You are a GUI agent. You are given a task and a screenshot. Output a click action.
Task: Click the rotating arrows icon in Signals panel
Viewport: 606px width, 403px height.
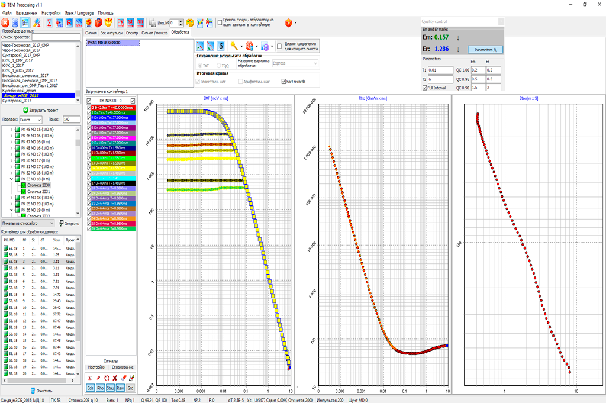pos(107,378)
